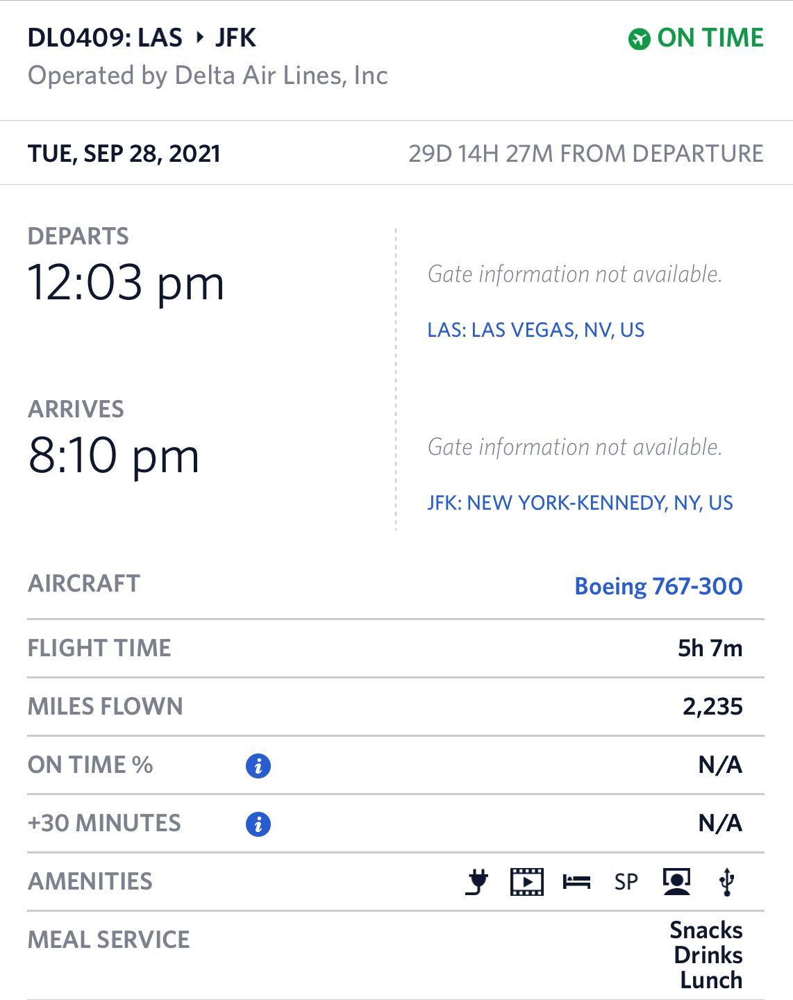
Task: Open the Boeing 767-300 aircraft link
Action: pos(659,586)
